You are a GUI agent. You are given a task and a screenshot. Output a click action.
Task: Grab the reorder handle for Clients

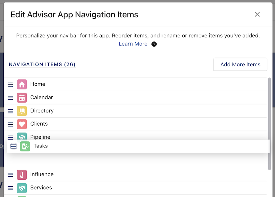pyautogui.click(x=10, y=124)
